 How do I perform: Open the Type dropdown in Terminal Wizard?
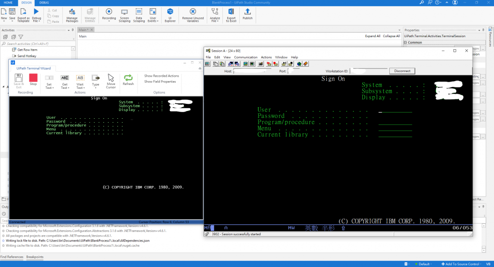pos(96,88)
